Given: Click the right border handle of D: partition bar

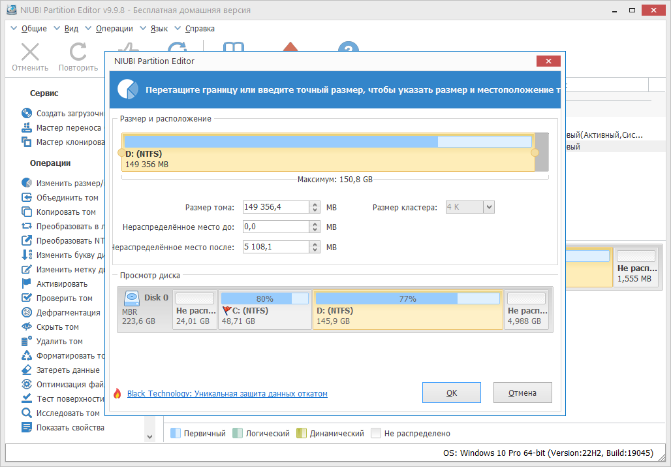Looking at the screenshot, I should (x=535, y=152).
